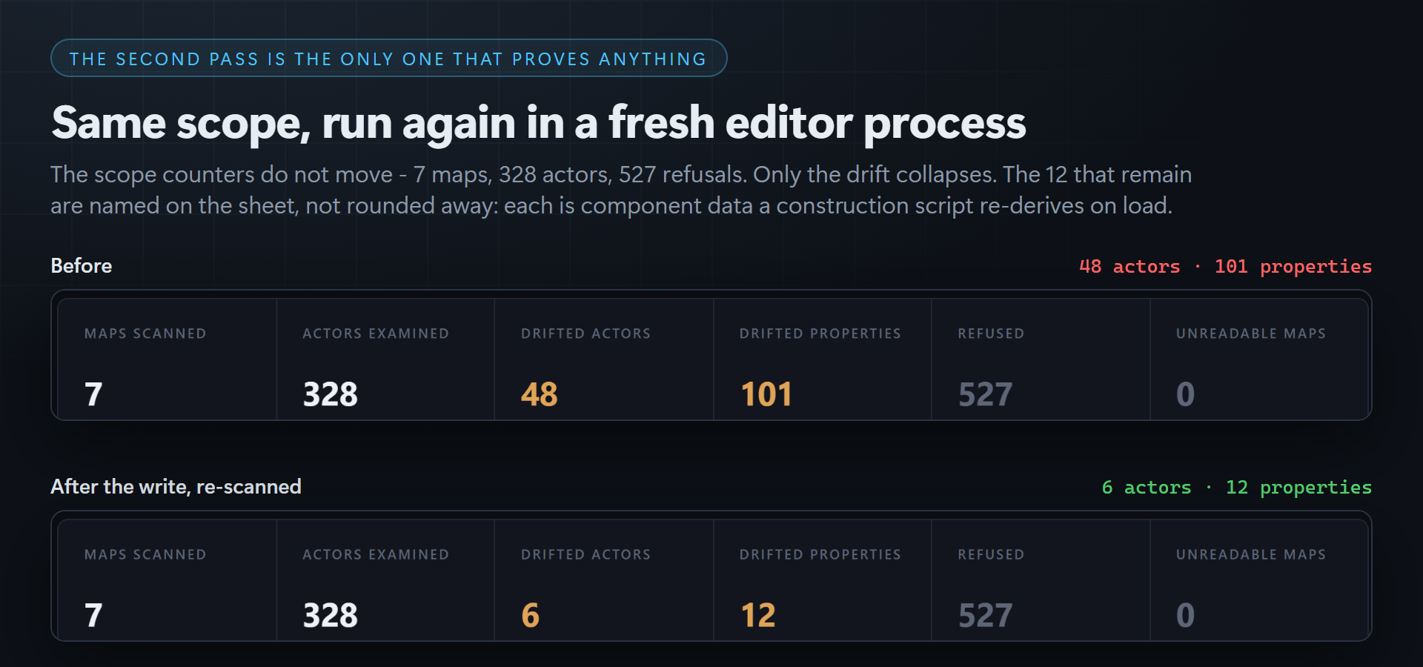The height and width of the screenshot is (667, 1423).
Task: Select the 'Same scope, run again' heading
Action: coord(539,122)
